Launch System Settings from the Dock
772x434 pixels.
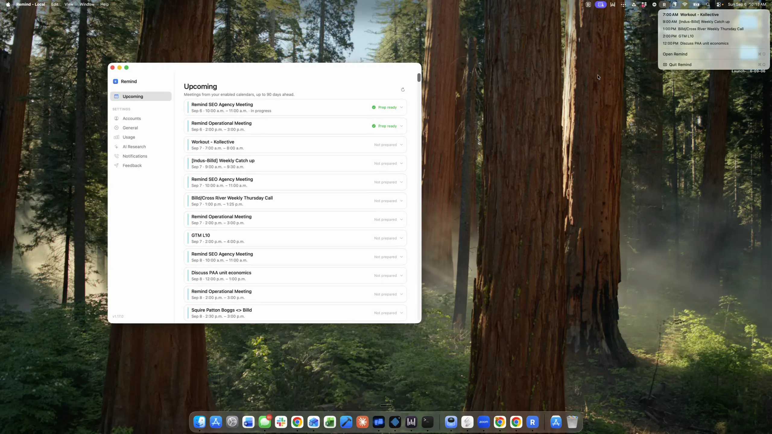coord(232,422)
